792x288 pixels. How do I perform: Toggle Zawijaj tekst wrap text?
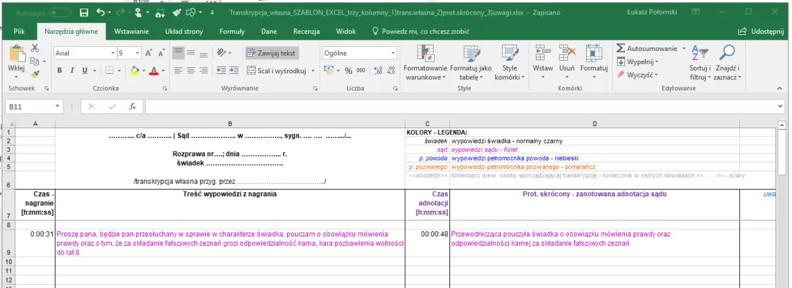click(273, 53)
